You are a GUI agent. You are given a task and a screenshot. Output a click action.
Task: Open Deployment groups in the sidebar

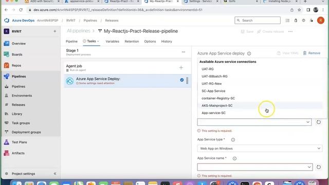coord(26,132)
